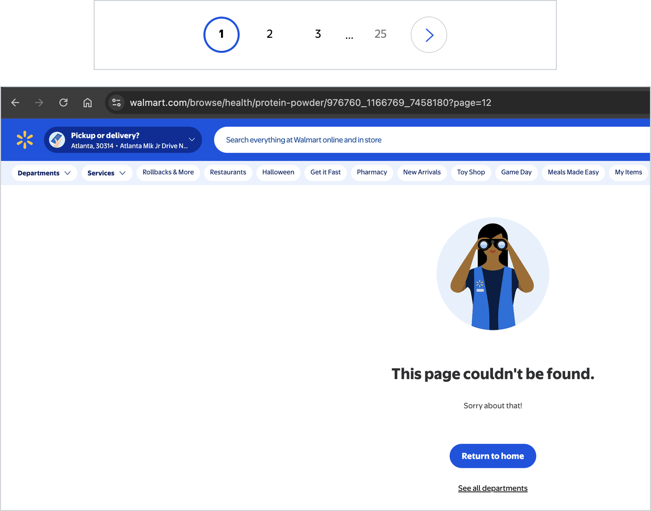
Task: Open the Pharmacy link
Action: point(372,172)
